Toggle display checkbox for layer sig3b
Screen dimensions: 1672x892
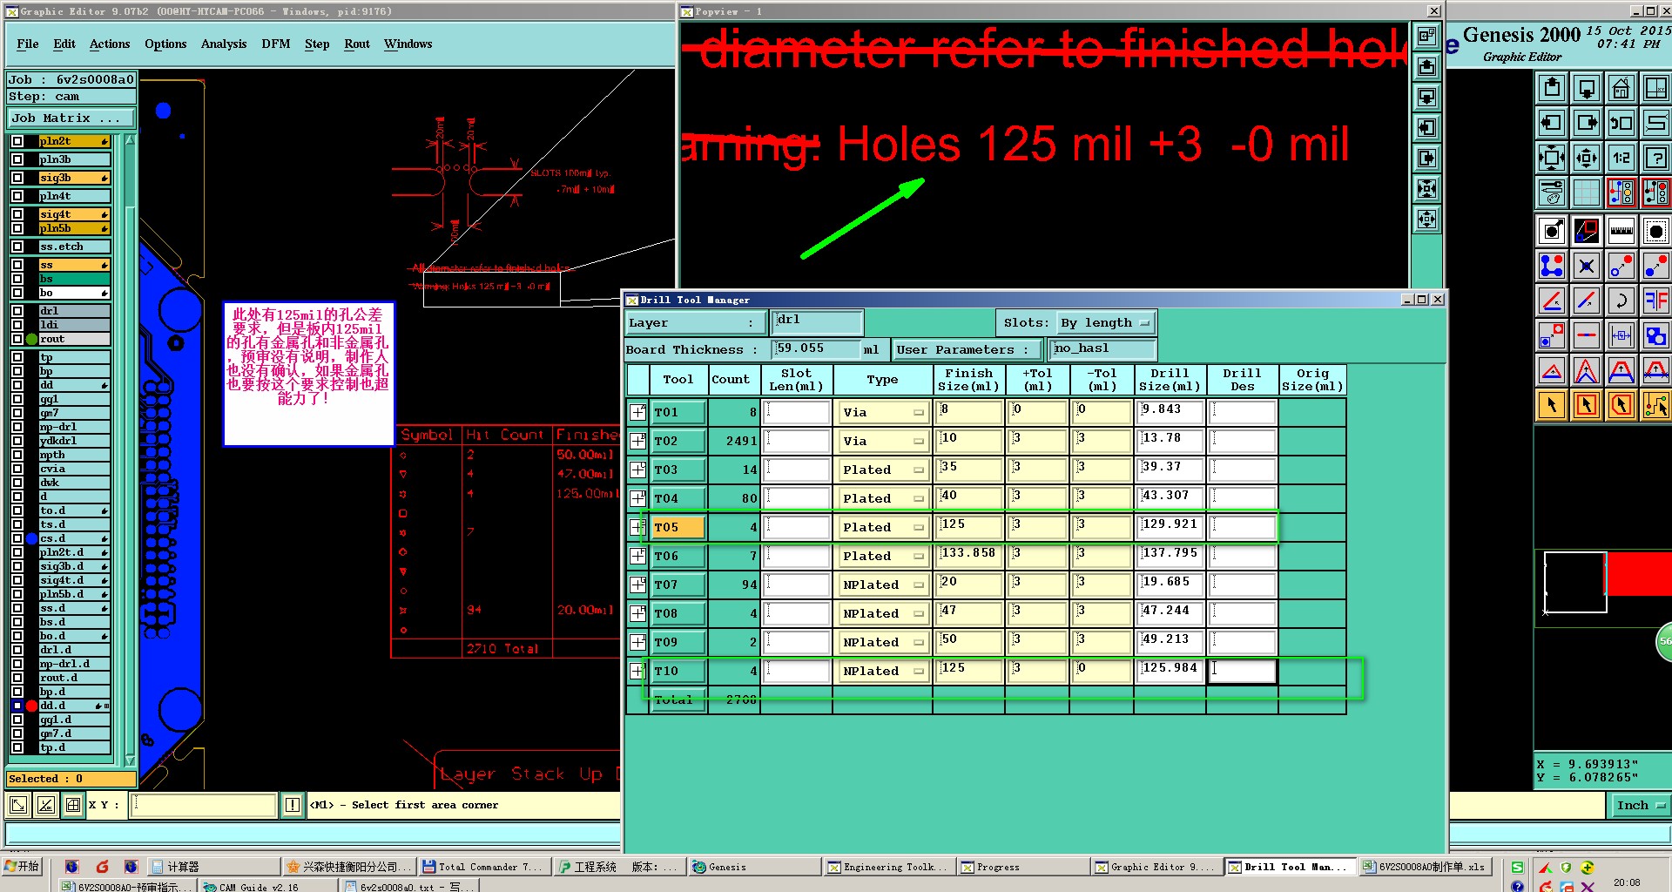[x=17, y=178]
